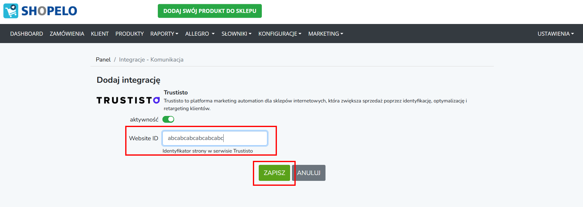Click the Website ID label
The image size is (583, 207).
(x=143, y=138)
